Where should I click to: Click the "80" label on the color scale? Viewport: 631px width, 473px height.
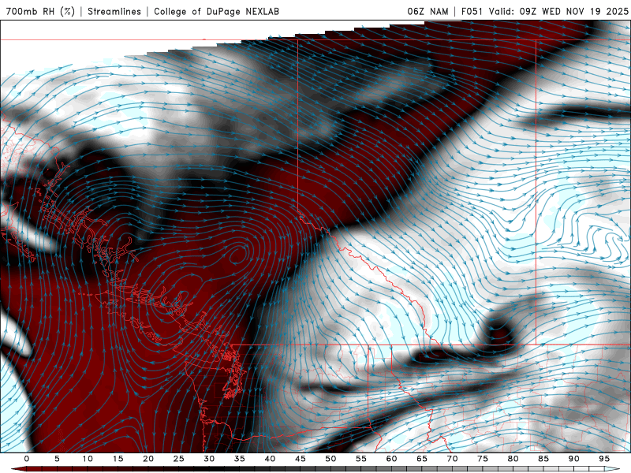pos(513,459)
